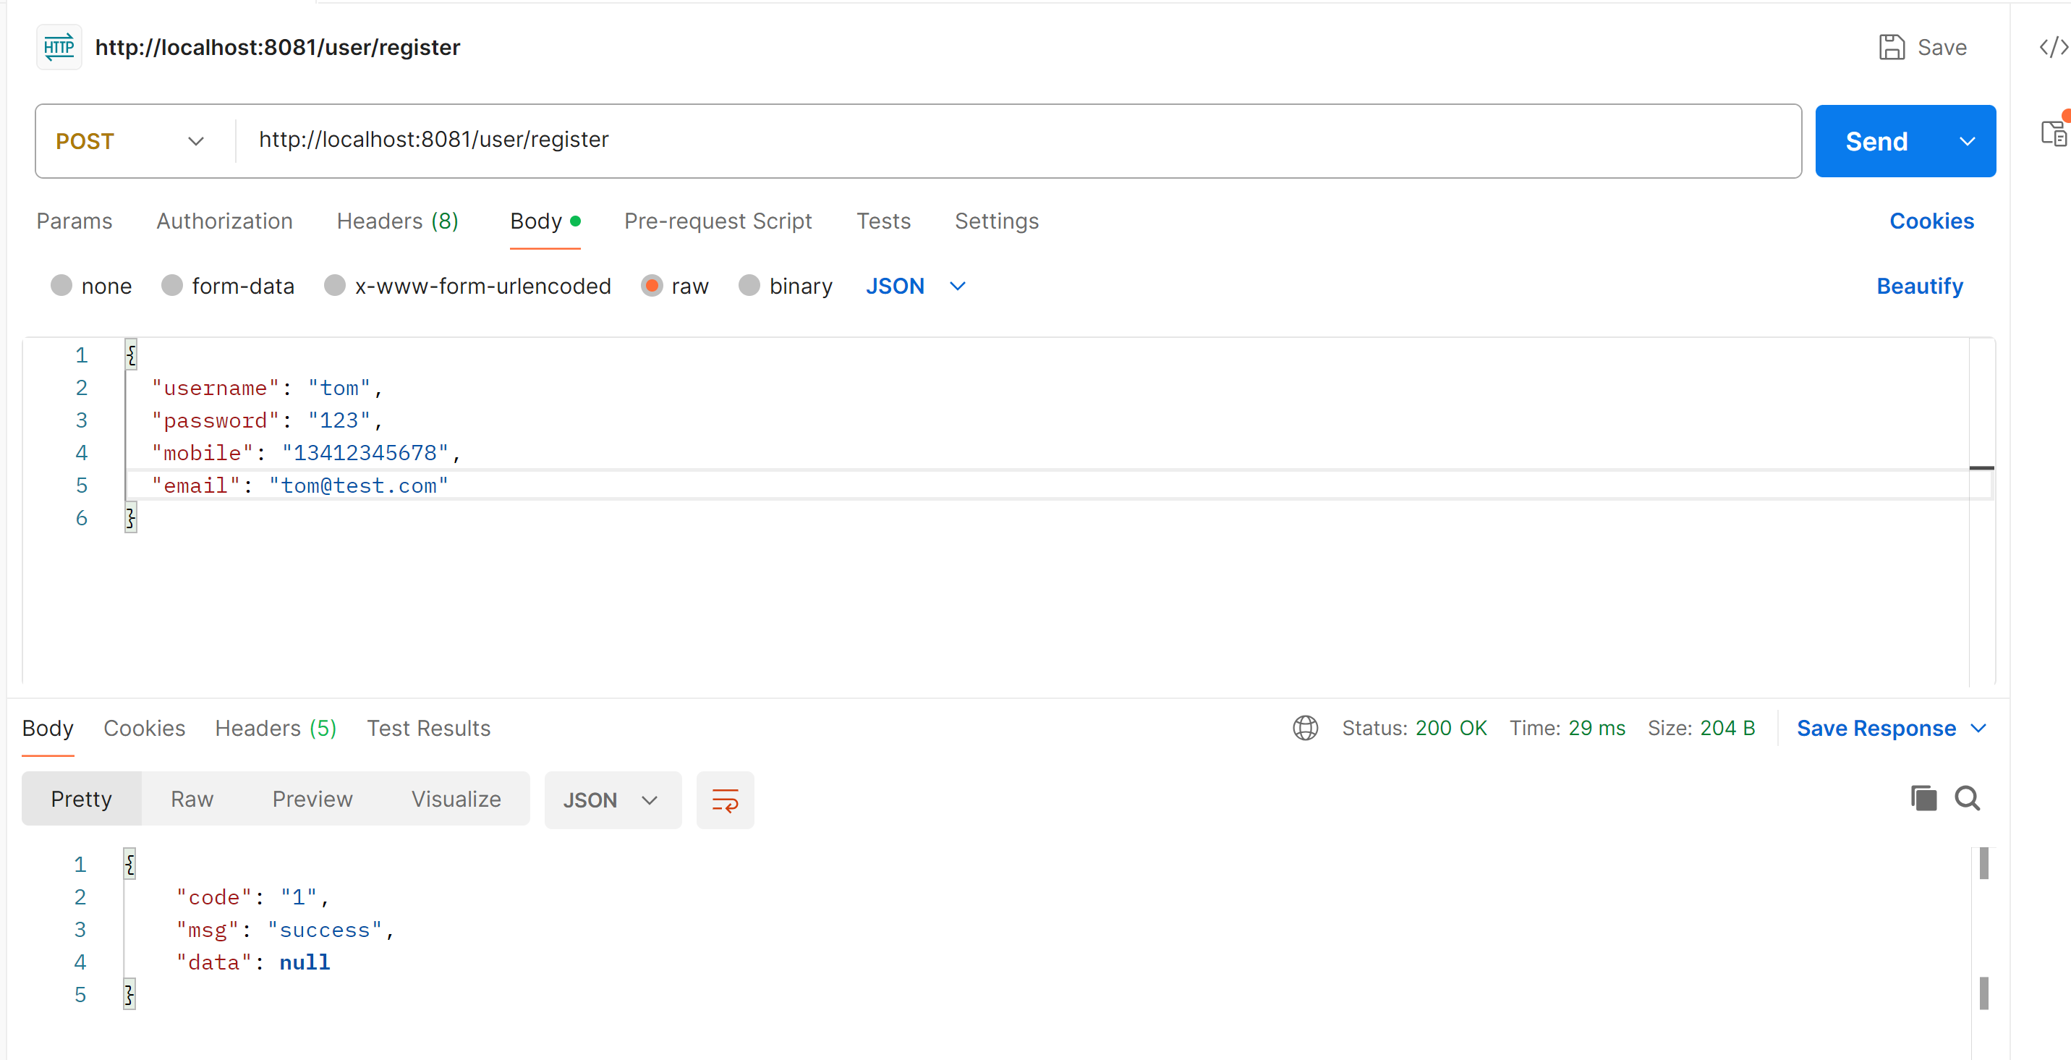This screenshot has height=1060, width=2071.
Task: Open the POST method dropdown
Action: [x=130, y=142]
